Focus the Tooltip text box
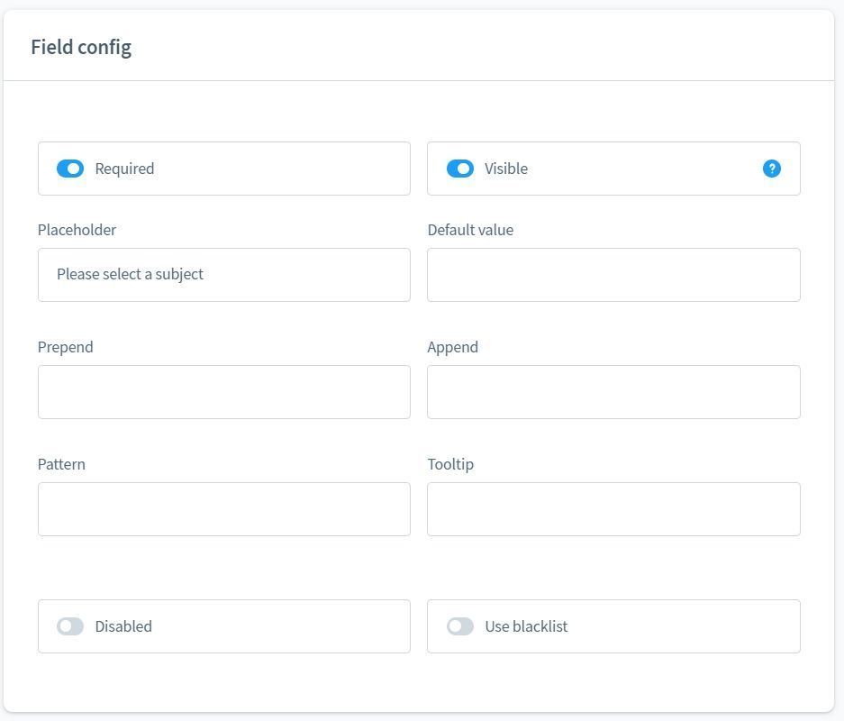 (613, 509)
